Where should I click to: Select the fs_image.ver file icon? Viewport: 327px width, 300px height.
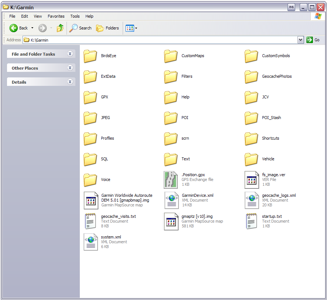(252, 180)
